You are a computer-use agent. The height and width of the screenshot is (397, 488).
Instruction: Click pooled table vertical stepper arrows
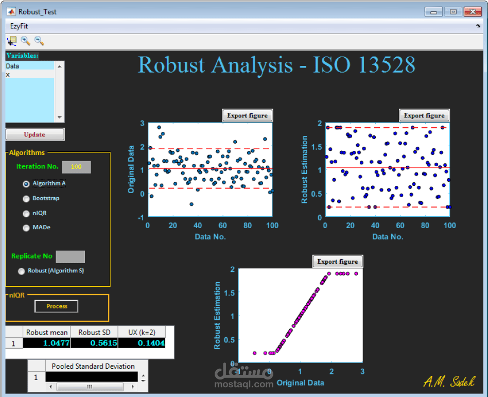click(143, 378)
